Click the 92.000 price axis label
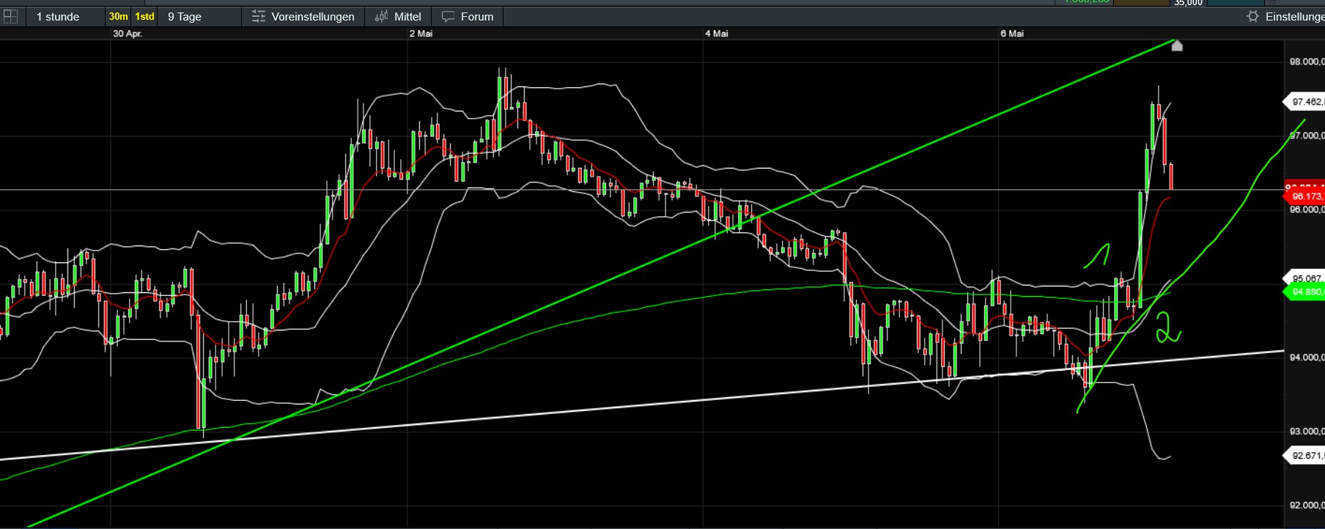The height and width of the screenshot is (529, 1325). pyautogui.click(x=1307, y=506)
